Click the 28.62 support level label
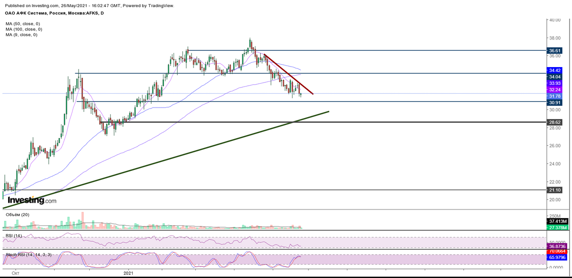 tap(555, 122)
